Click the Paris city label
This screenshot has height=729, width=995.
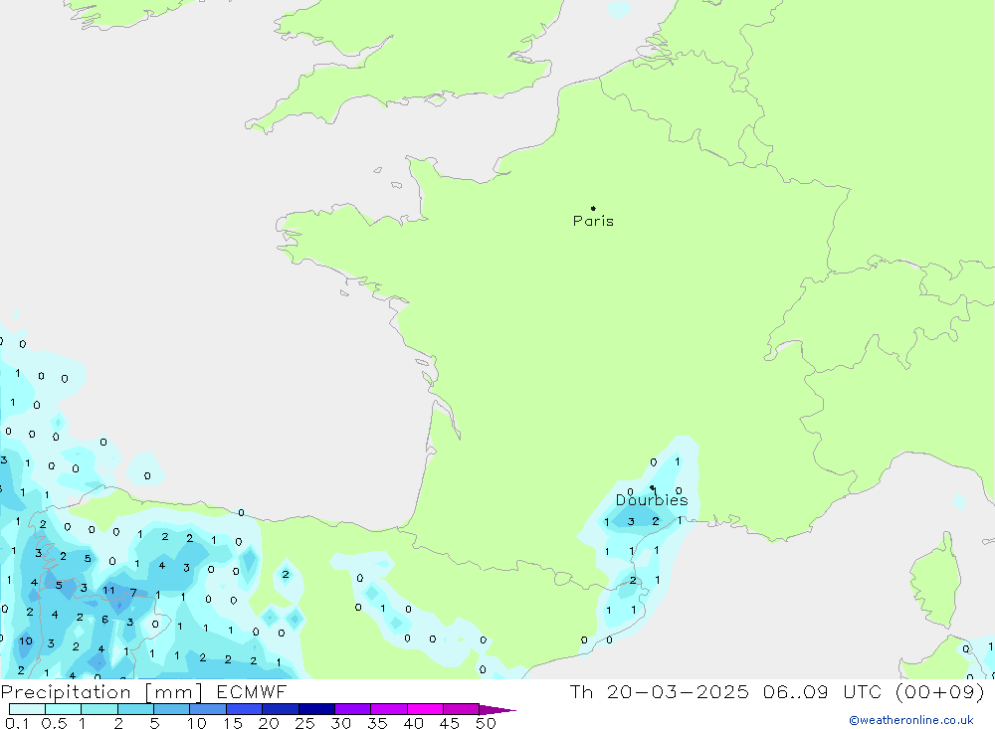[593, 221]
